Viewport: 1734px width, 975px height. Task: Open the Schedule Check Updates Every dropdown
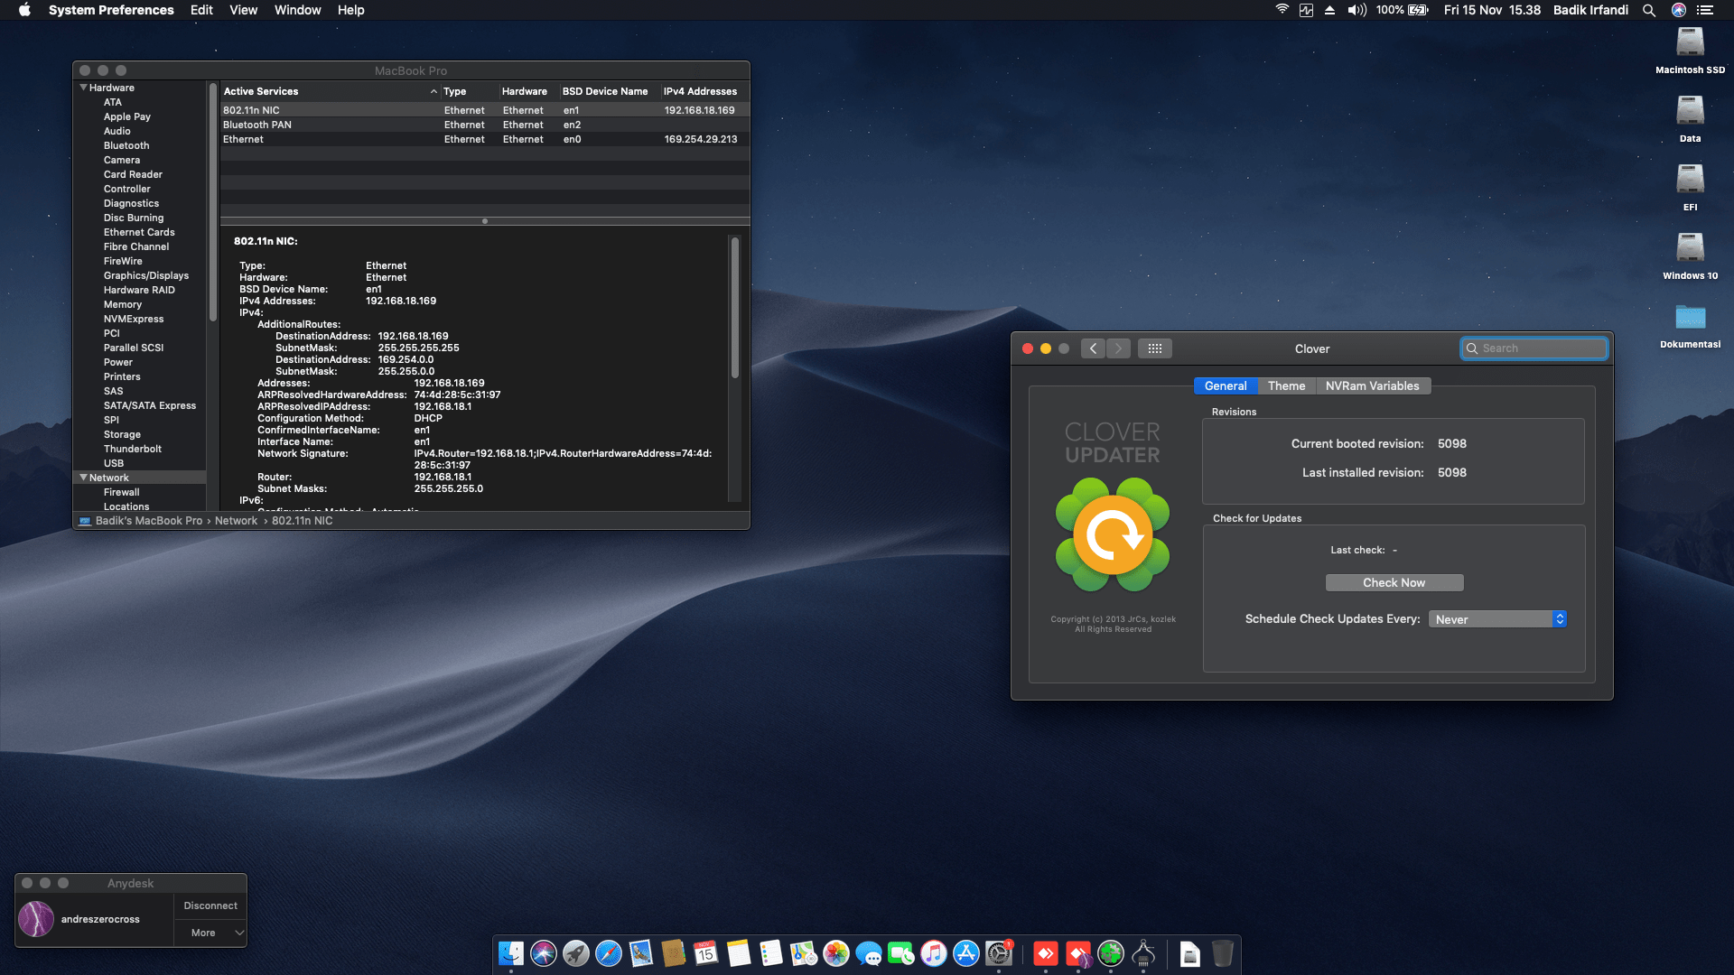[1497, 619]
